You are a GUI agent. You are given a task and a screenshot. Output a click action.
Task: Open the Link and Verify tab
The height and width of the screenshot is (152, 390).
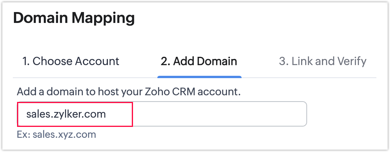point(323,61)
